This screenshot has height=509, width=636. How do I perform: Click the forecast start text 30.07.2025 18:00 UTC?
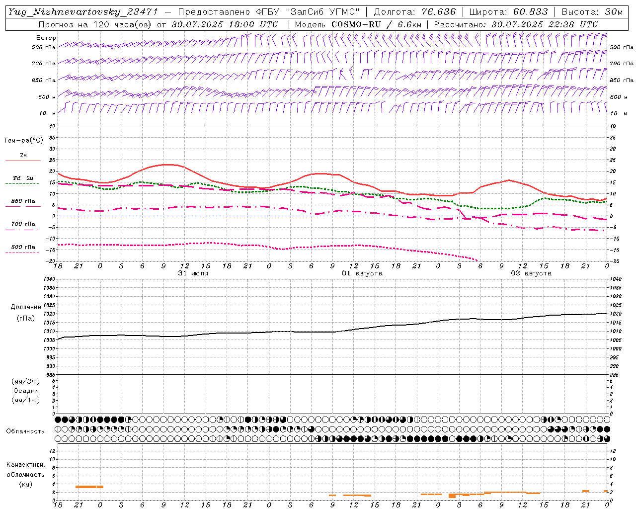[x=225, y=24]
